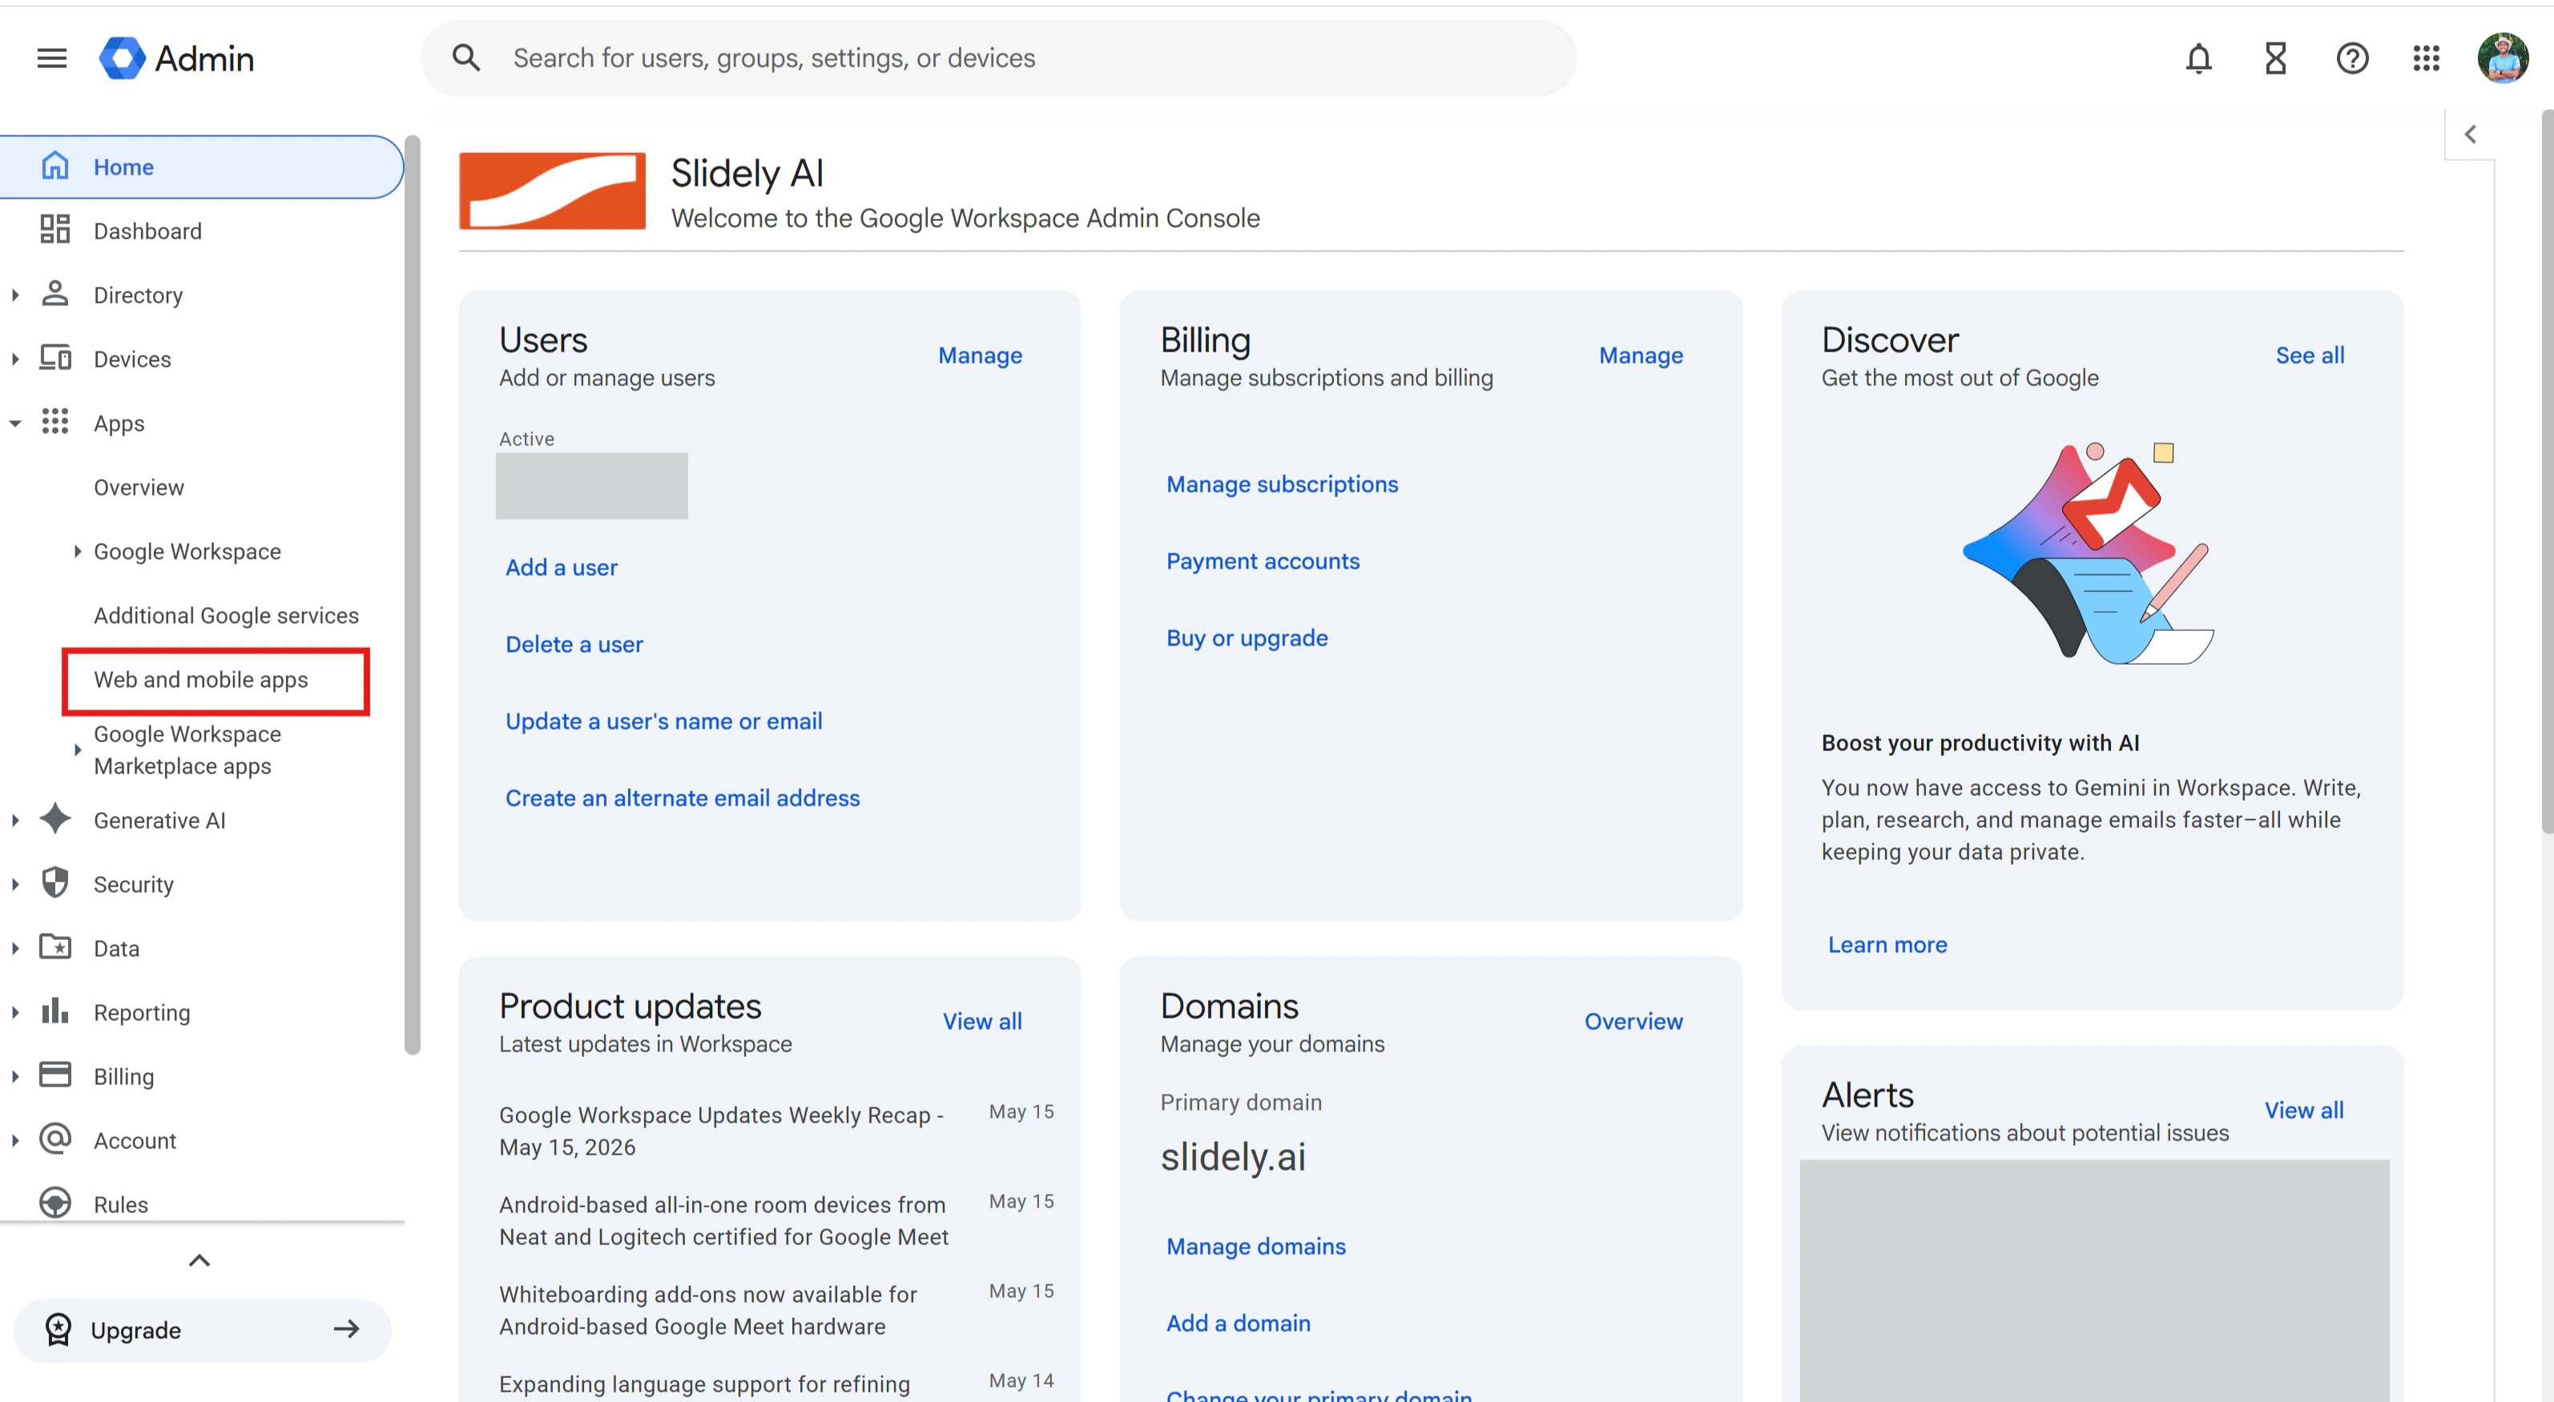Open the main menu hamburger icon

point(51,58)
